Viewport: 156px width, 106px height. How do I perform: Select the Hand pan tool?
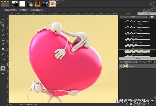point(3,68)
